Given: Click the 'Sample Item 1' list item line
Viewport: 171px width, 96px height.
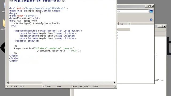Looking at the screenshot, I should (48, 33).
